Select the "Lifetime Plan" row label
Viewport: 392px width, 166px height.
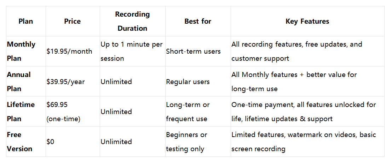[21, 112]
